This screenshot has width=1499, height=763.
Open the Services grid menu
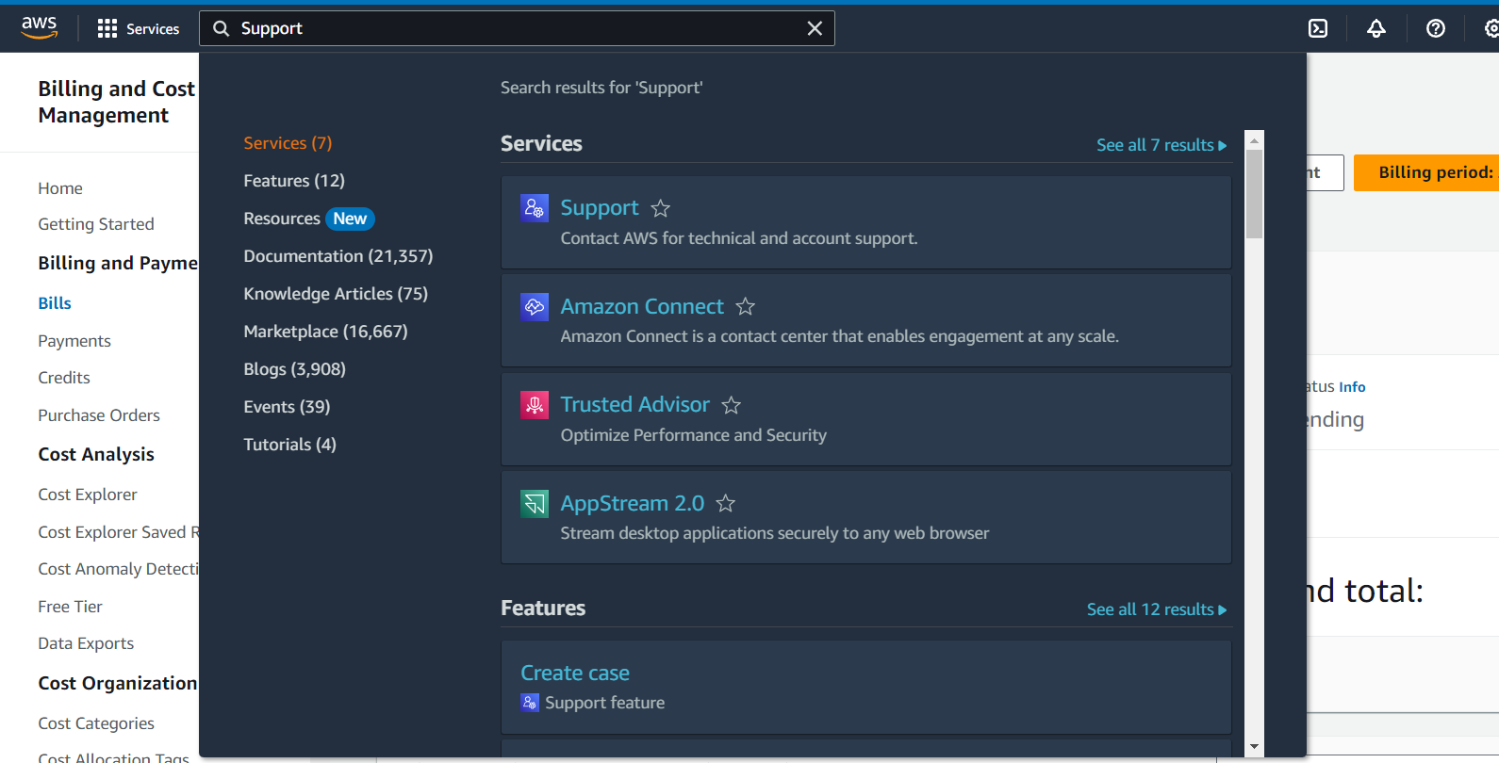pyautogui.click(x=138, y=28)
